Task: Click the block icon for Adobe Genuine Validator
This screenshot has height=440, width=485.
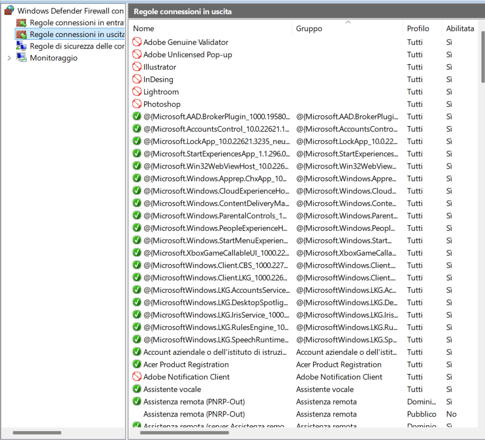Action: click(137, 42)
